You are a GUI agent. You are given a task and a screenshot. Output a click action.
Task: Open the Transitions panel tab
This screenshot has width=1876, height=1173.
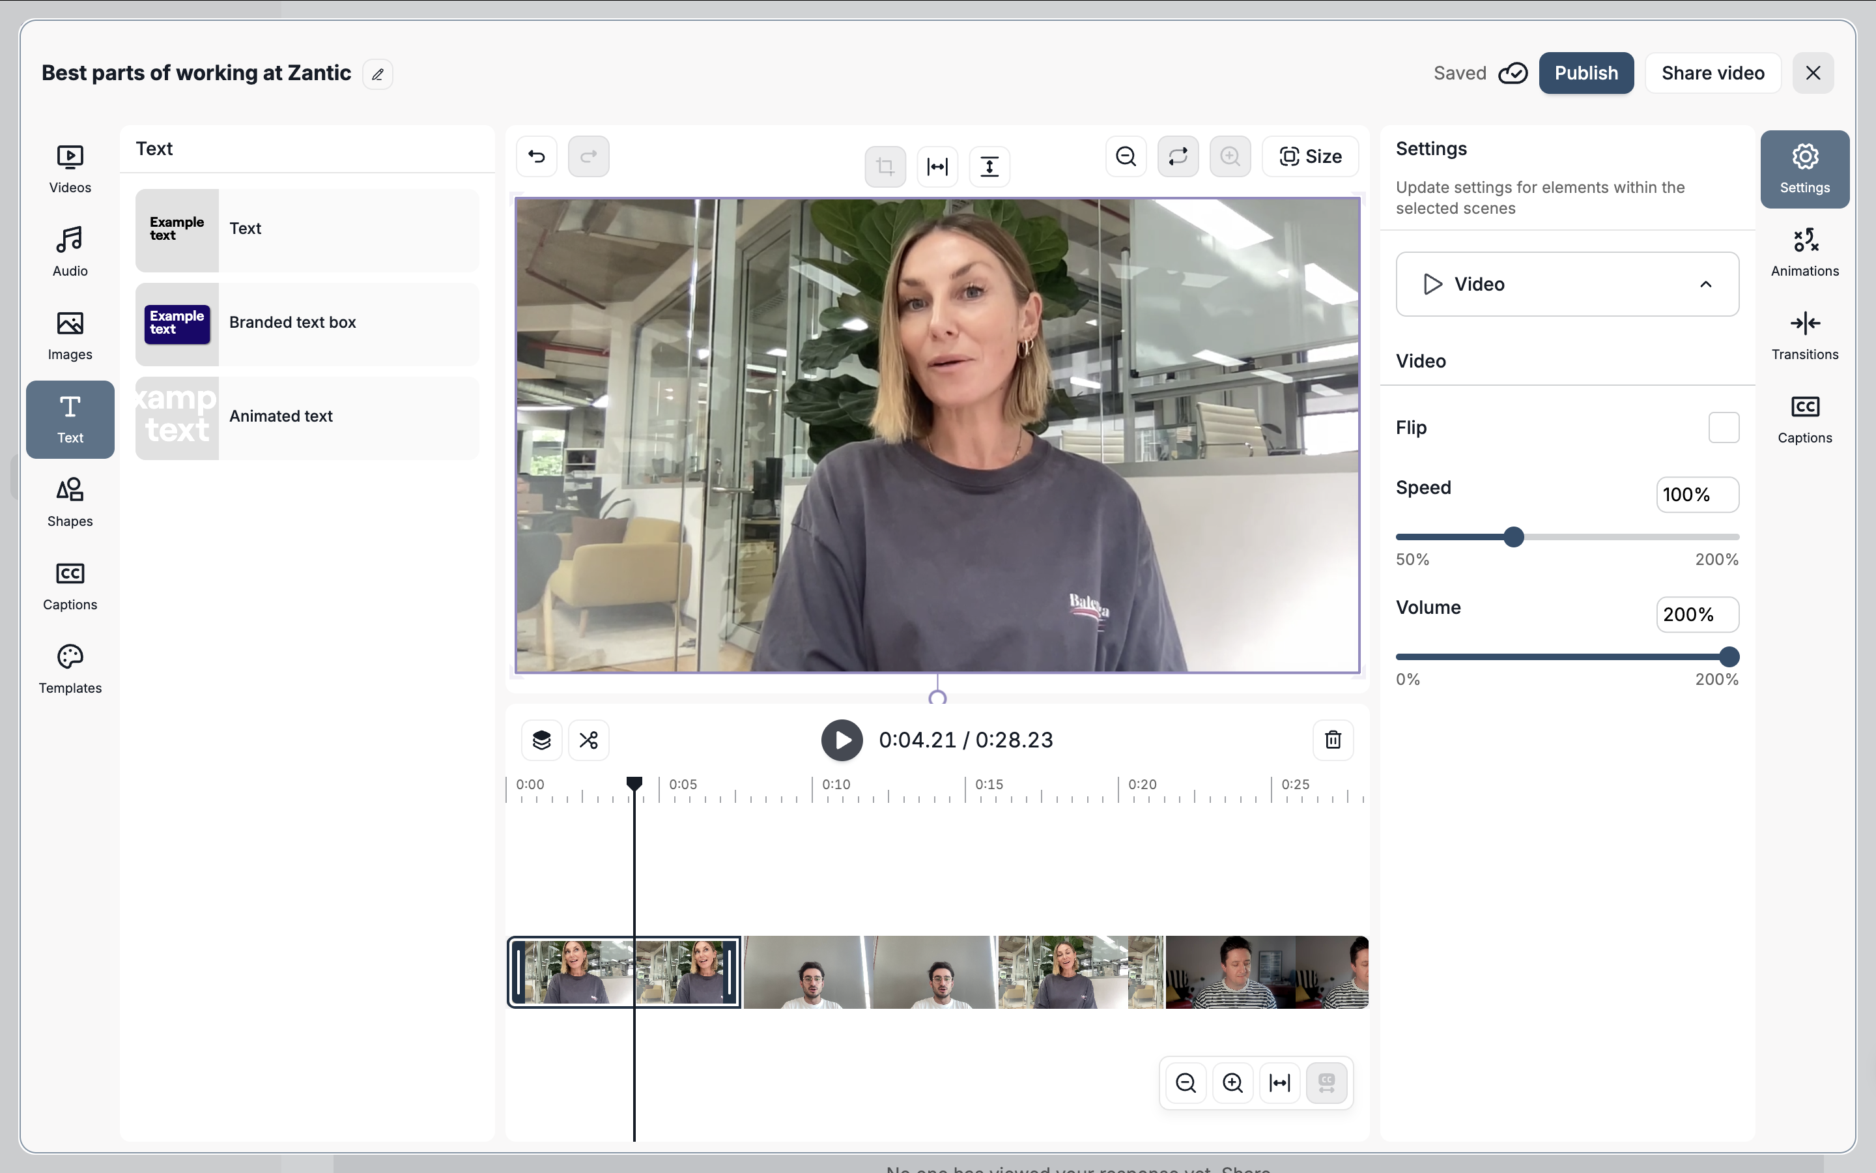click(x=1804, y=336)
